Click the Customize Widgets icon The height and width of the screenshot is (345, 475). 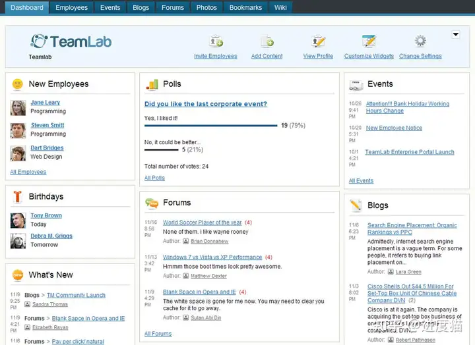[369, 41]
